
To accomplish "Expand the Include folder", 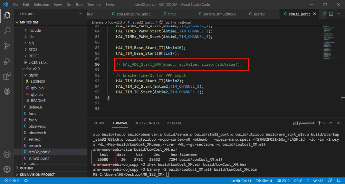I will [x=34, y=31].
